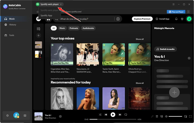Open the second library playlist thumbnail
Viewport: 194px width, 123px height.
(39, 54)
